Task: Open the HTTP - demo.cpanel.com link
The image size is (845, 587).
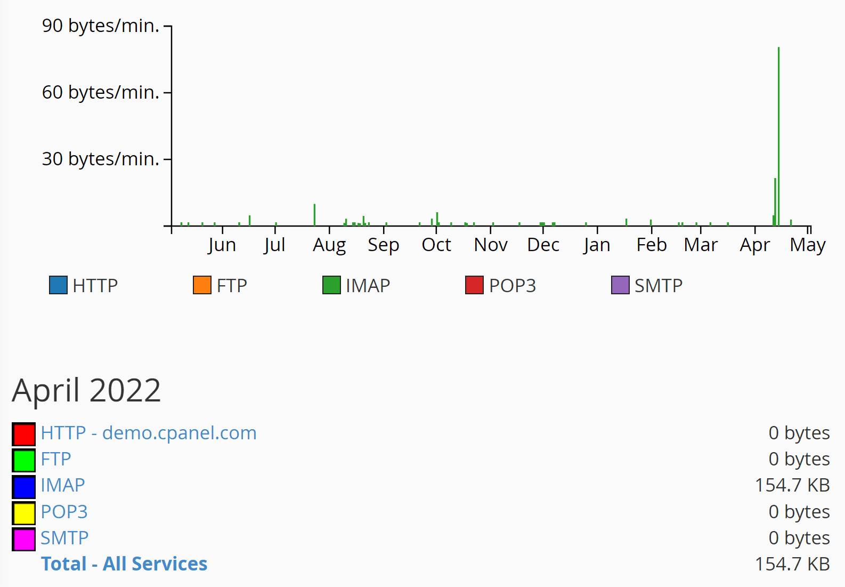Action: 149,433
